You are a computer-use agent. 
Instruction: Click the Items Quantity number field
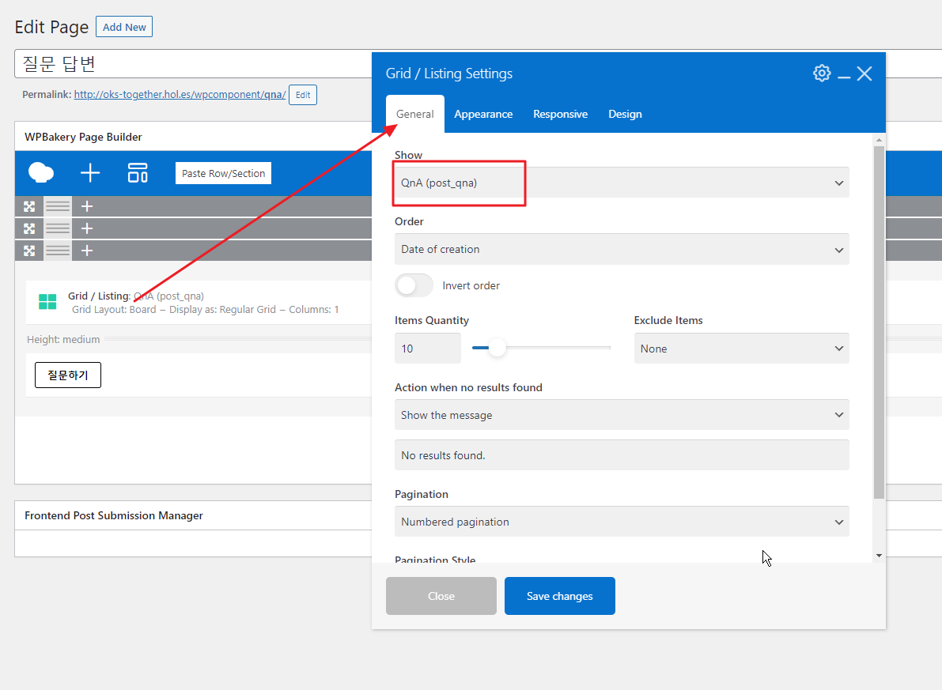[x=428, y=349]
